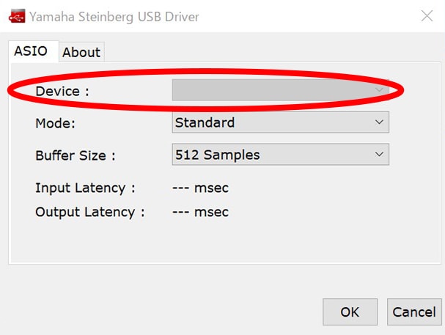This screenshot has height=335, width=445.
Task: Click the Input Latency label
Action: pyautogui.click(x=85, y=188)
